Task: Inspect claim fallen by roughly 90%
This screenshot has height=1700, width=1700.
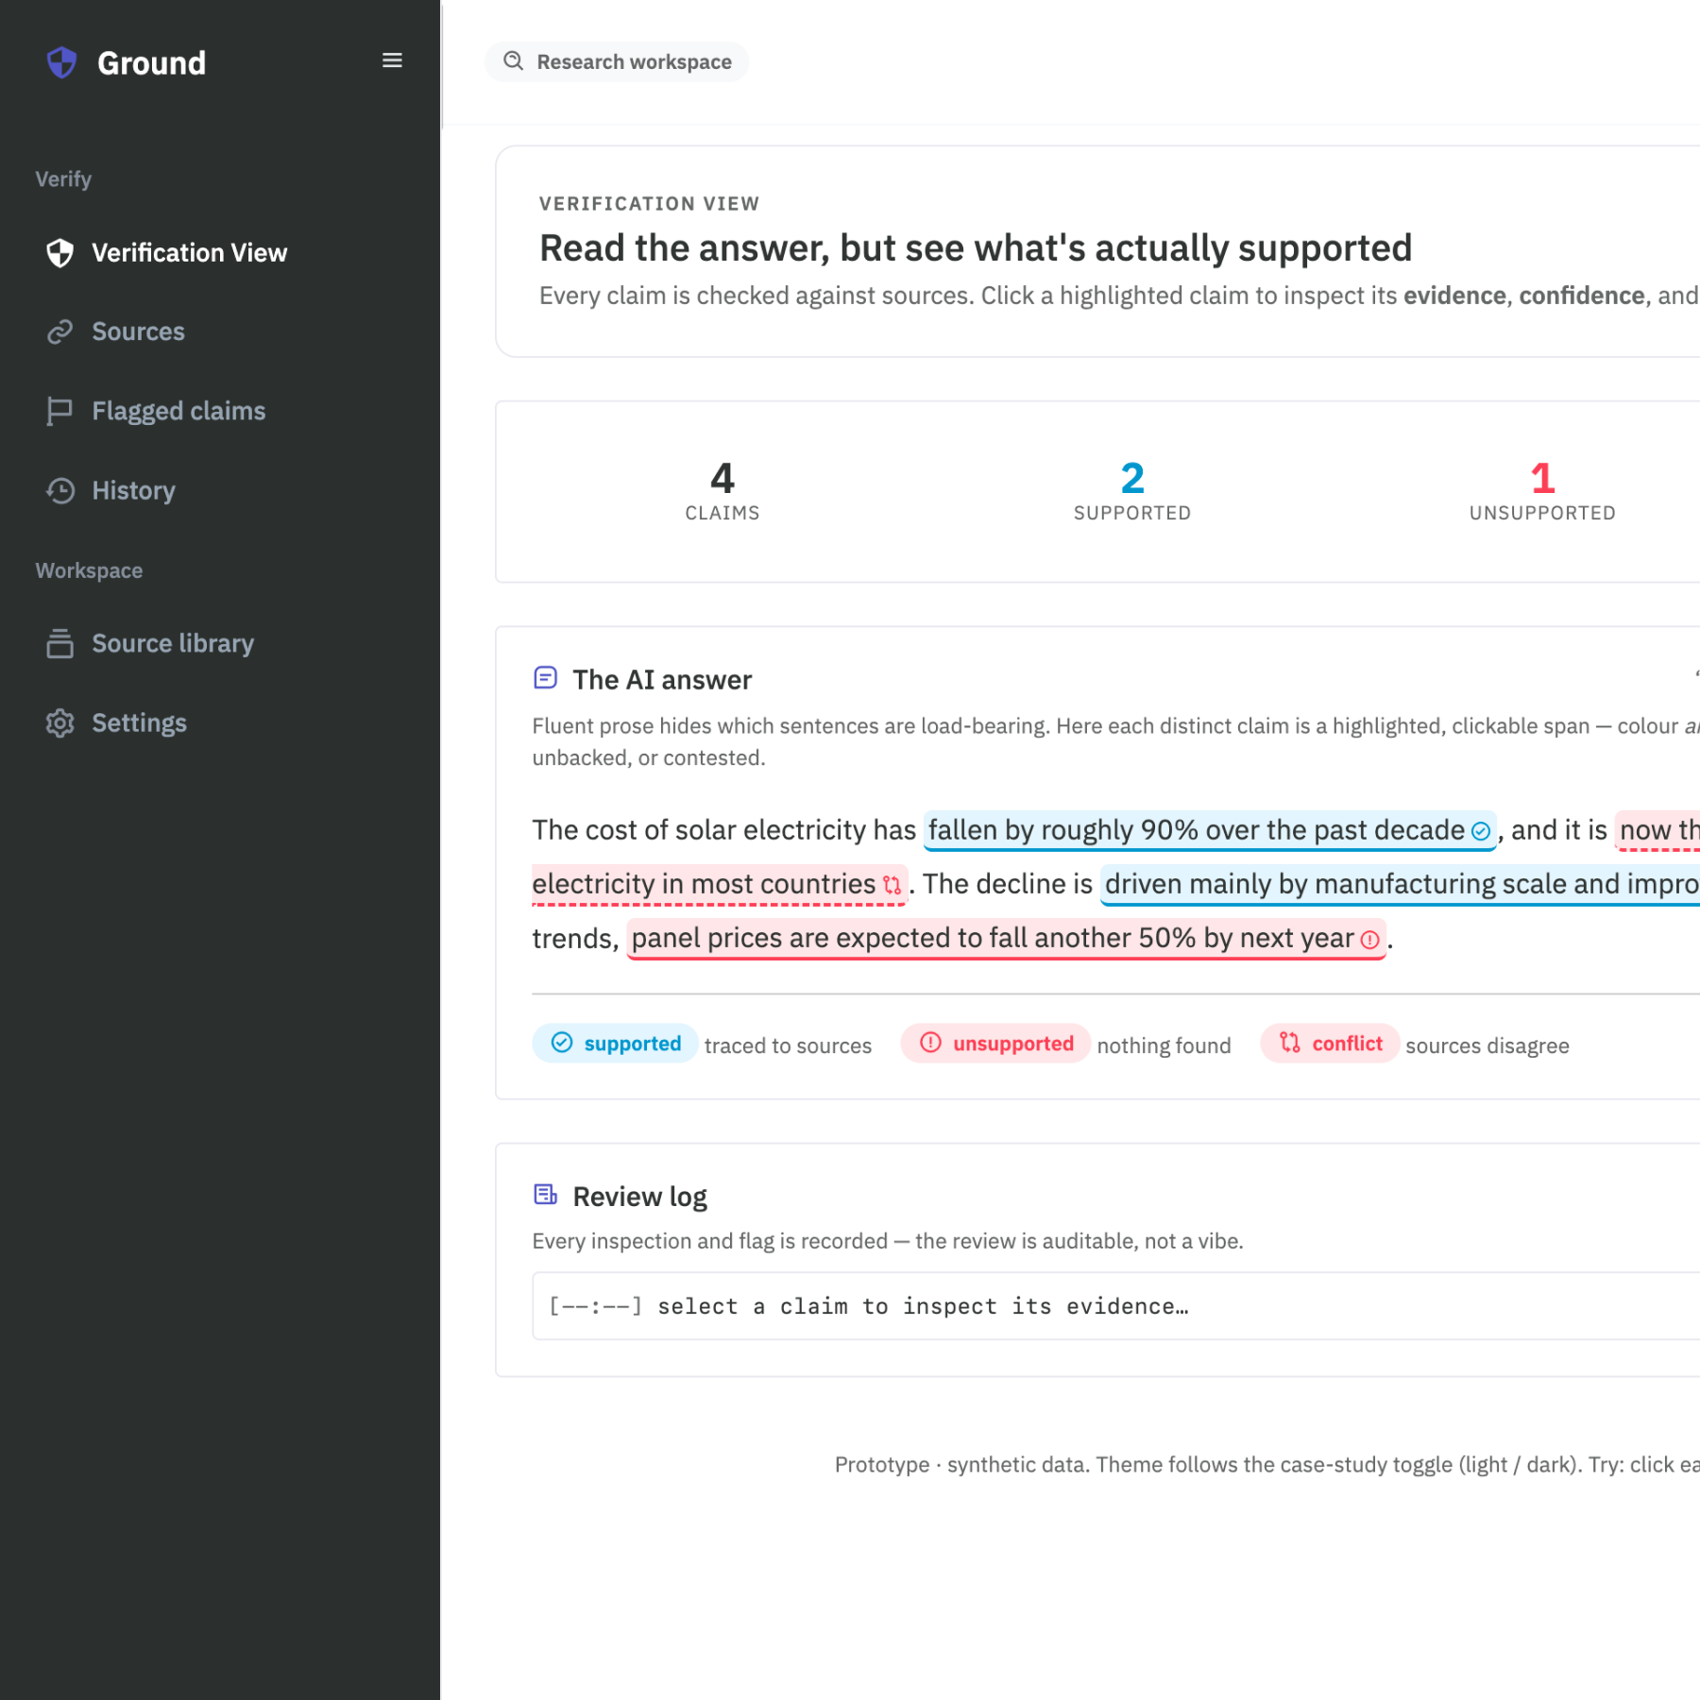Action: [1209, 830]
